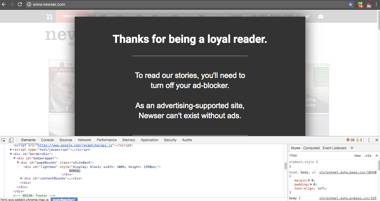This screenshot has height=201, width=380.
Task: Collapse the div id bodywrapper node
Action: coord(14,158)
